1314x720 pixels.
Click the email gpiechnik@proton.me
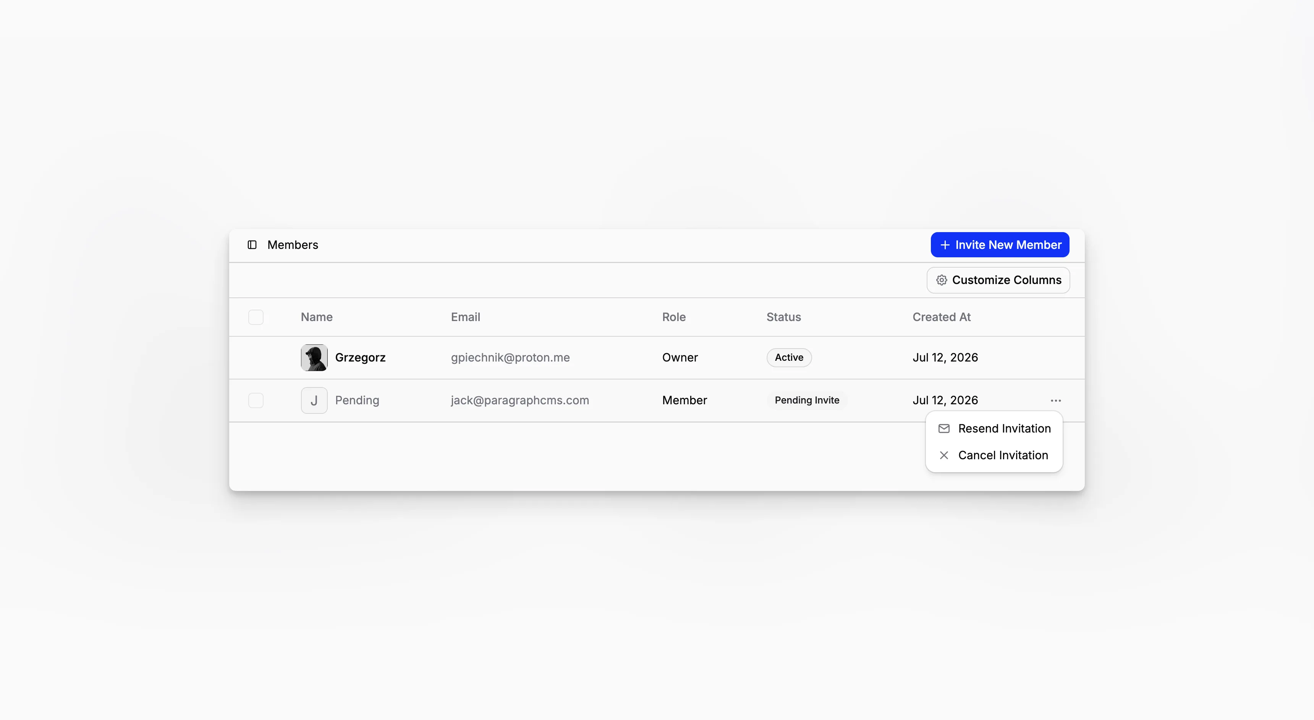[510, 357]
